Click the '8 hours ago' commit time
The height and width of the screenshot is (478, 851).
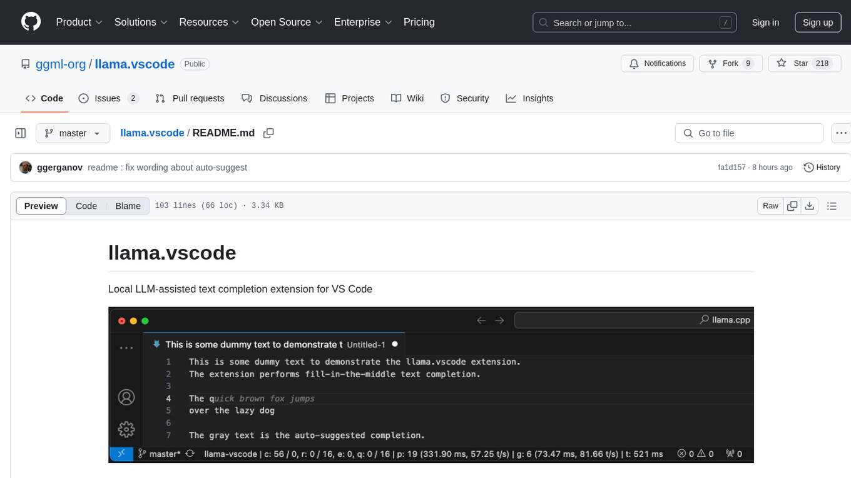(773, 168)
